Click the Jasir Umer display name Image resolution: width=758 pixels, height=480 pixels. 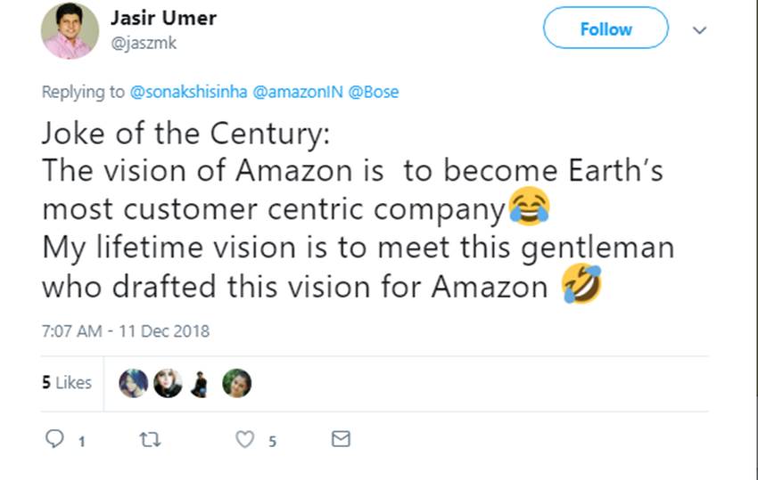pyautogui.click(x=162, y=18)
